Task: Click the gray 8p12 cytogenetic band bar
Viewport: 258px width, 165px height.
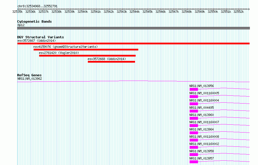Action: coord(133,28)
